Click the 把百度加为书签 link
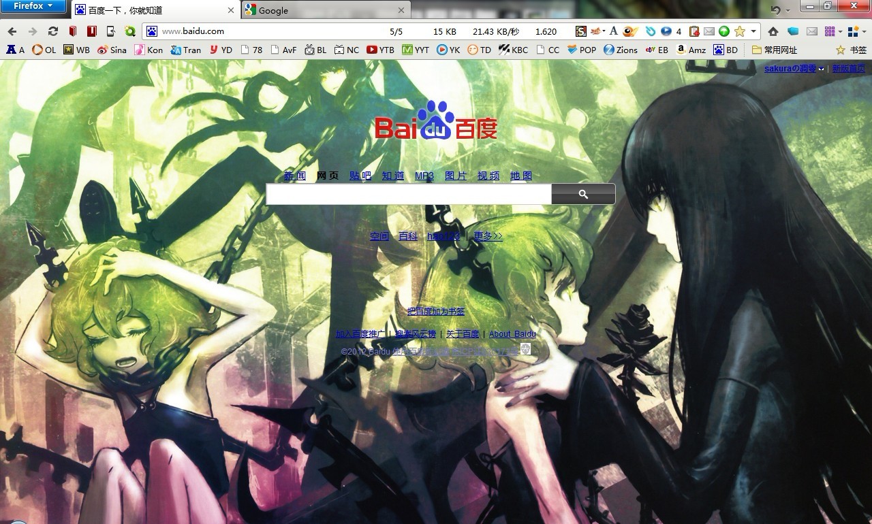This screenshot has width=872, height=524. tap(436, 311)
